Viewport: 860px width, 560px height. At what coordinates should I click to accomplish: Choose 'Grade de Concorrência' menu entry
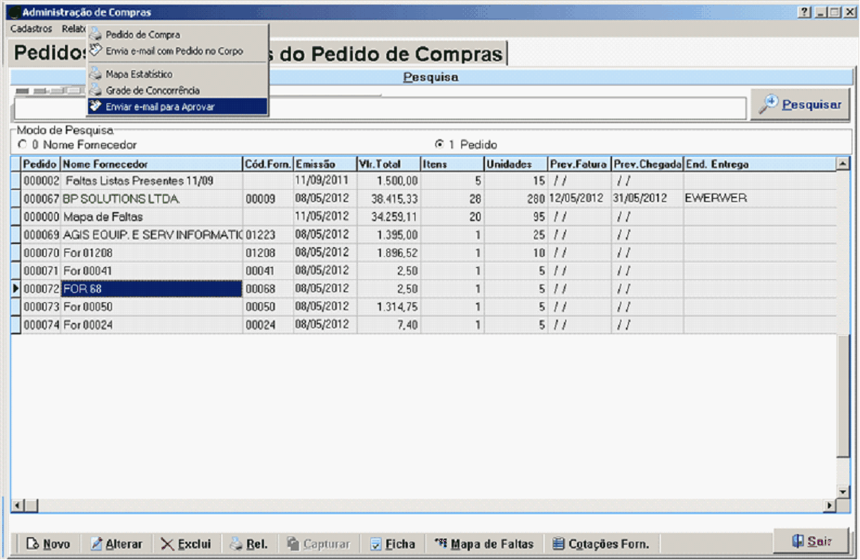152,90
